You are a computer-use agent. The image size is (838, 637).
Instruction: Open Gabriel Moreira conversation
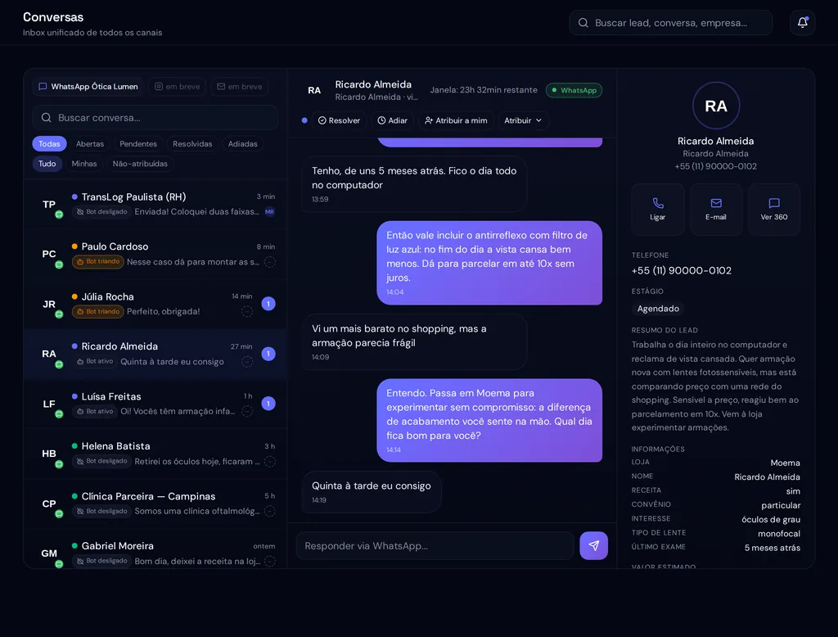click(155, 550)
